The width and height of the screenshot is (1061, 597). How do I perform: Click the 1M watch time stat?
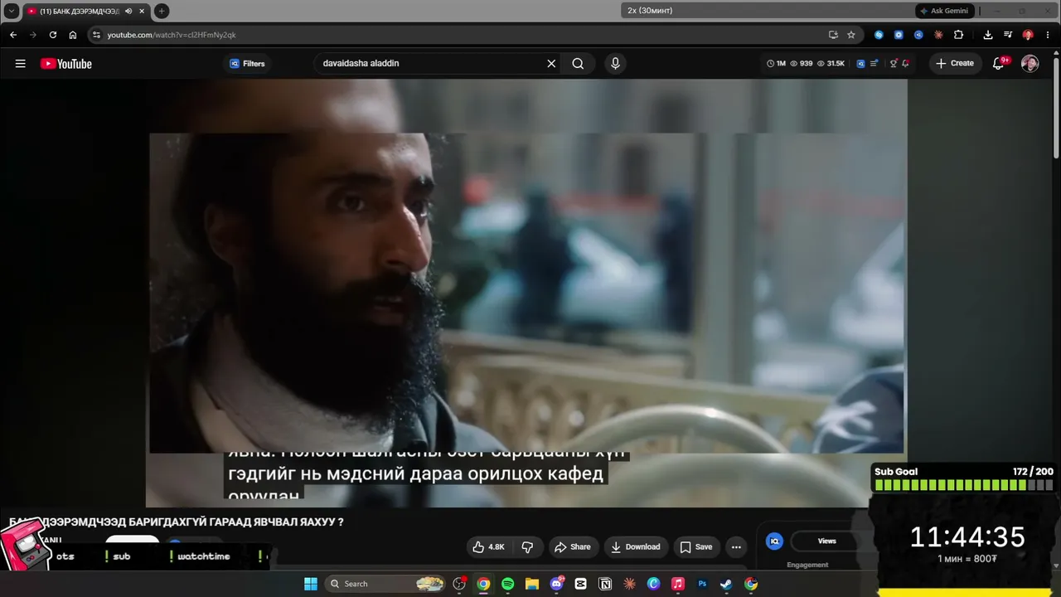[777, 64]
